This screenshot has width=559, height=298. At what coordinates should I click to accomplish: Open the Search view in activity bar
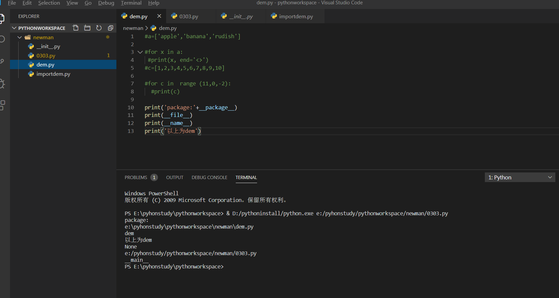point(2,39)
